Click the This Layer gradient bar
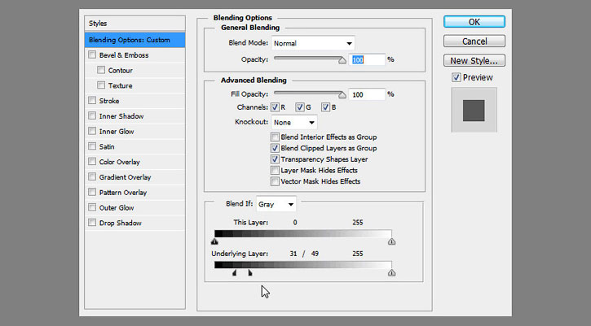Image resolution: width=591 pixels, height=326 pixels. tap(303, 233)
